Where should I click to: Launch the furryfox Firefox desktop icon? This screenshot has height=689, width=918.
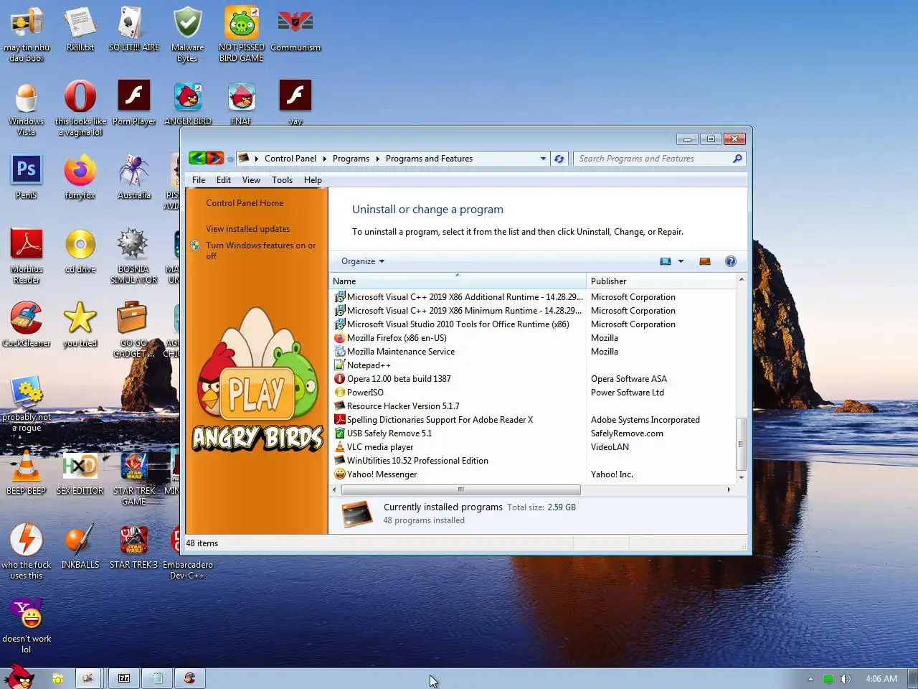80,177
